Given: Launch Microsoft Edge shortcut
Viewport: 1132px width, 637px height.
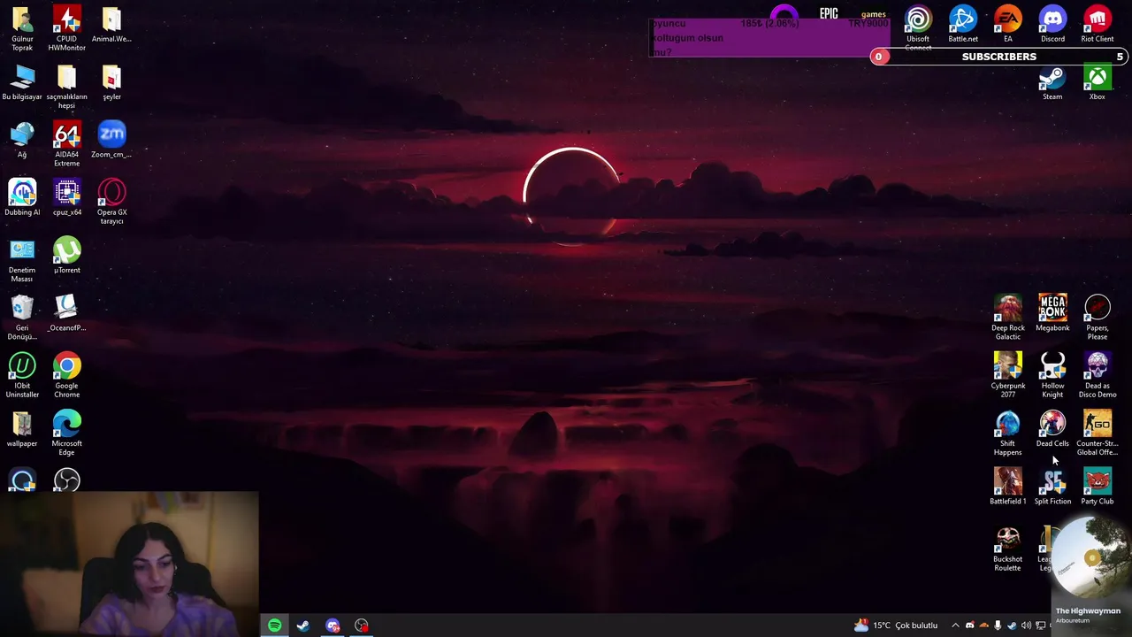Looking at the screenshot, I should 66,434.
